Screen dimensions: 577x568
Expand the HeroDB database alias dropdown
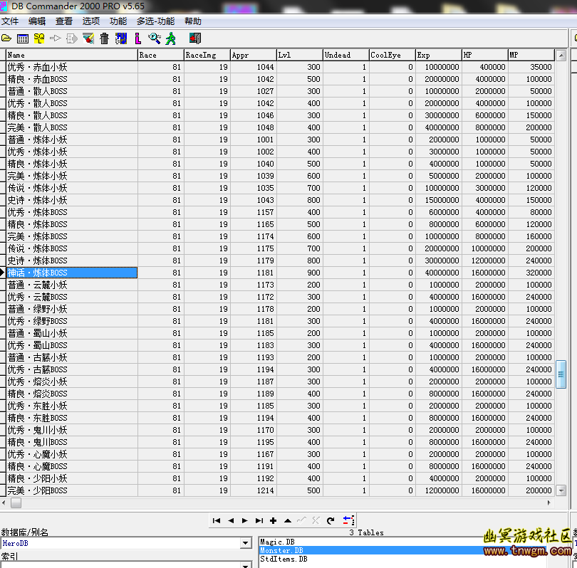tap(246, 542)
